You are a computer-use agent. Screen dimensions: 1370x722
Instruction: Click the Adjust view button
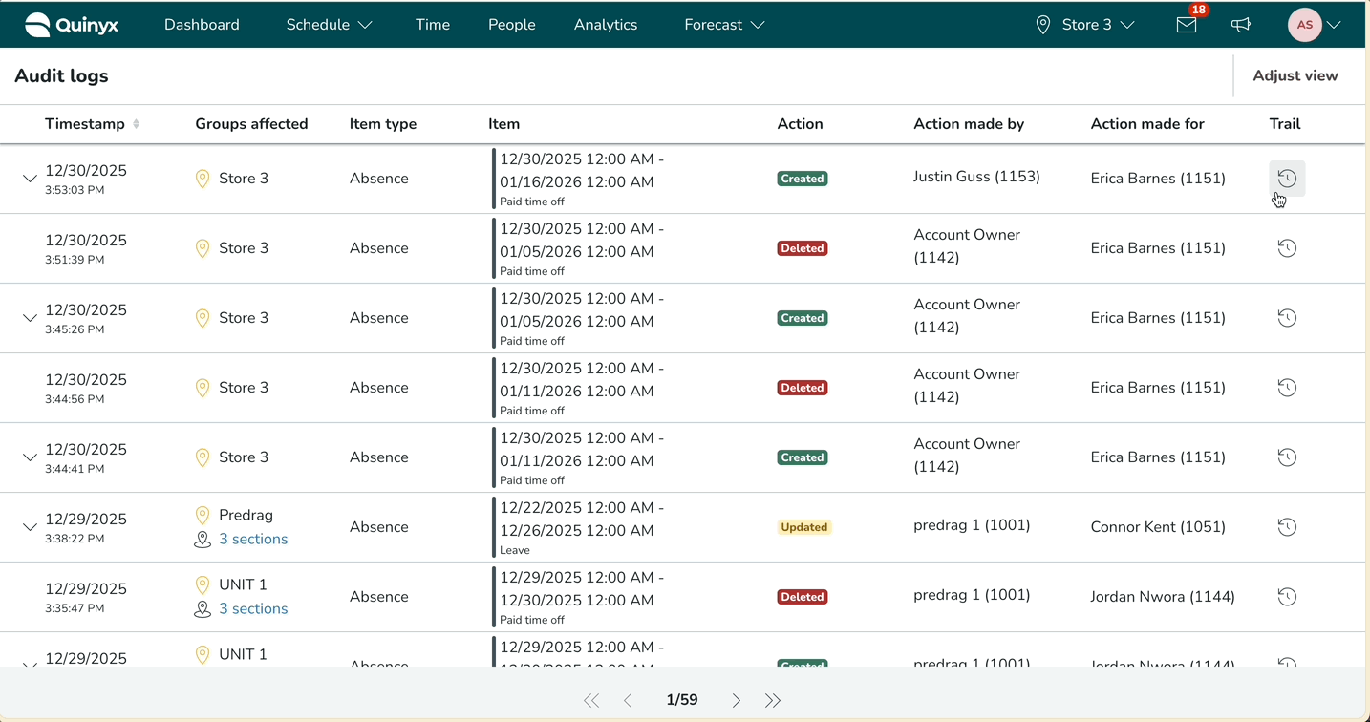click(1295, 76)
